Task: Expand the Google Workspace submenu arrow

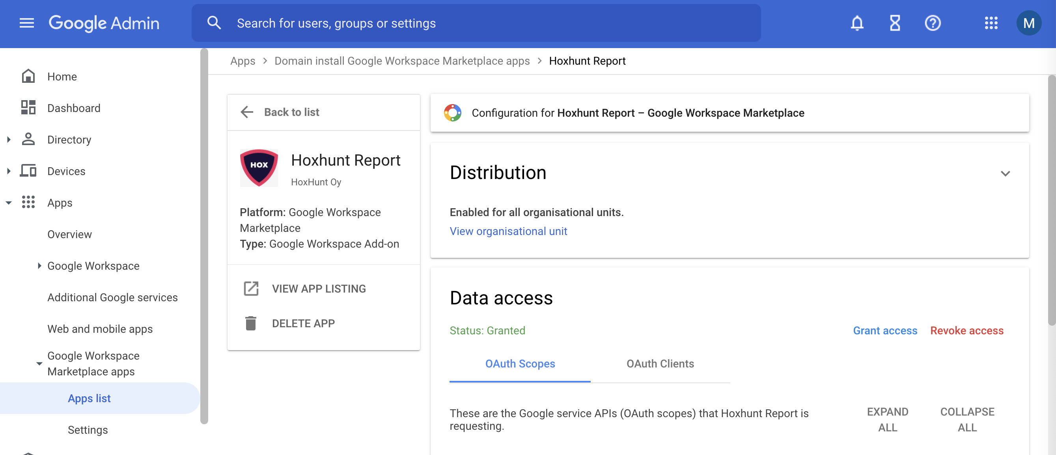Action: point(39,266)
